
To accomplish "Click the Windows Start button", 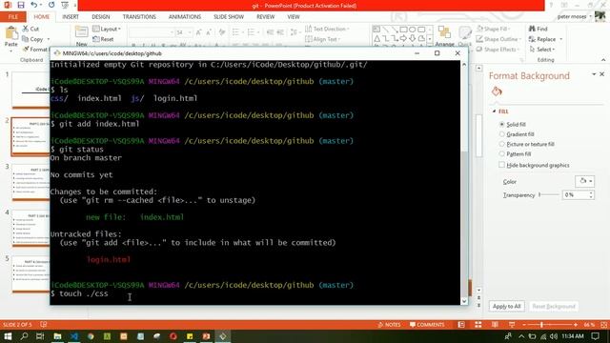I will 8,336.
